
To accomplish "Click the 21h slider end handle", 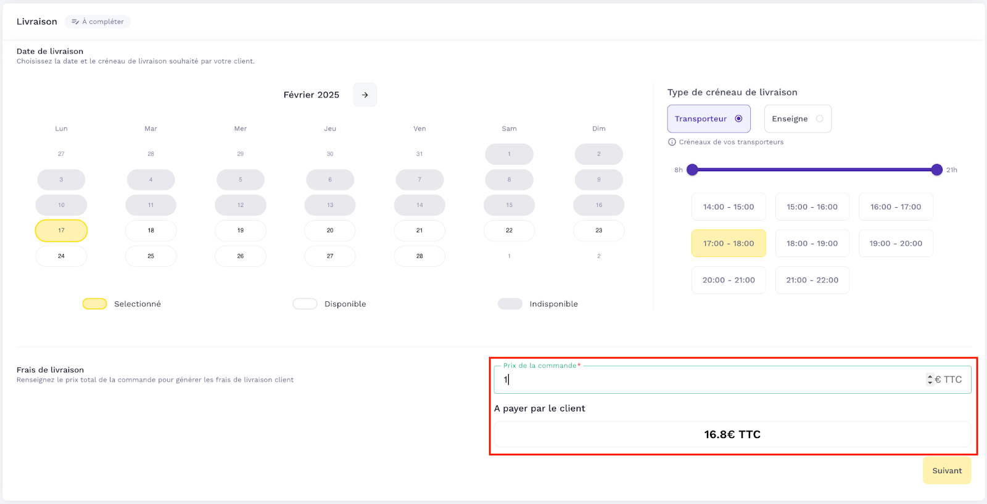I will 936,170.
